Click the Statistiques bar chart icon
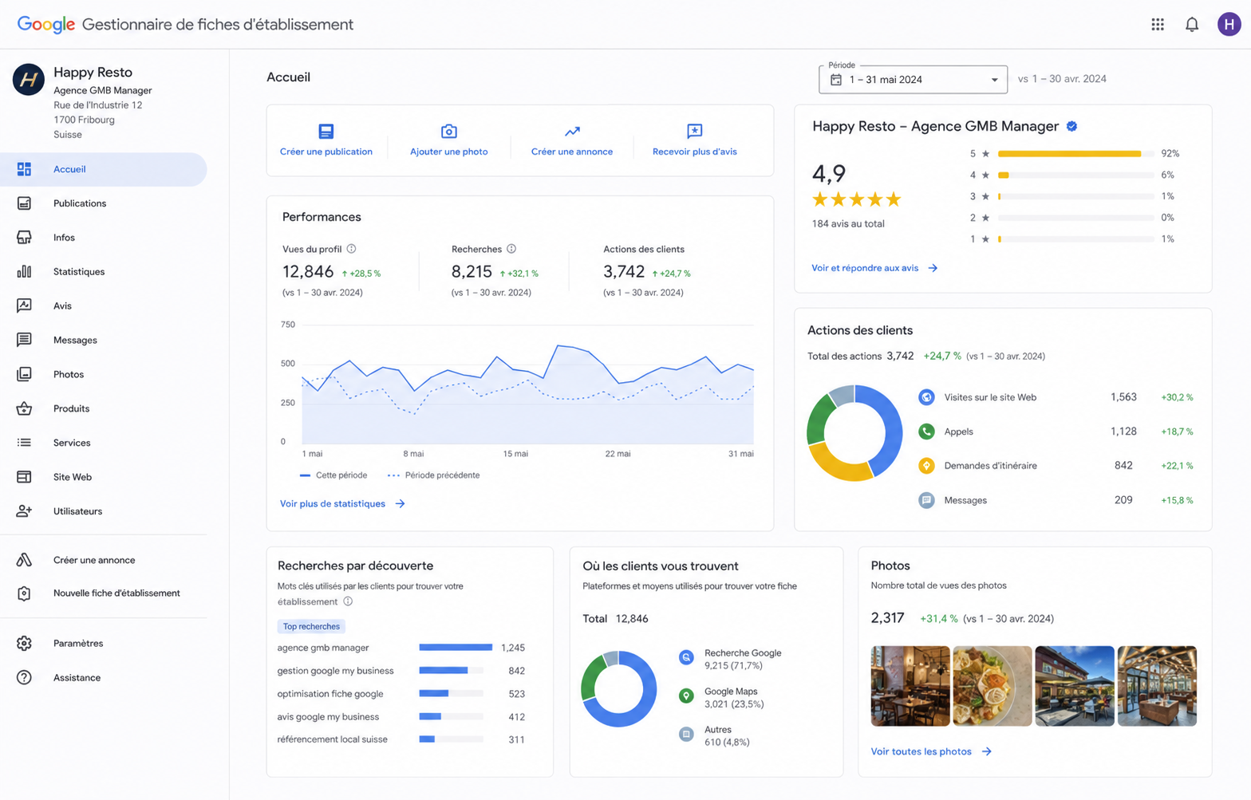The width and height of the screenshot is (1251, 800). [24, 272]
